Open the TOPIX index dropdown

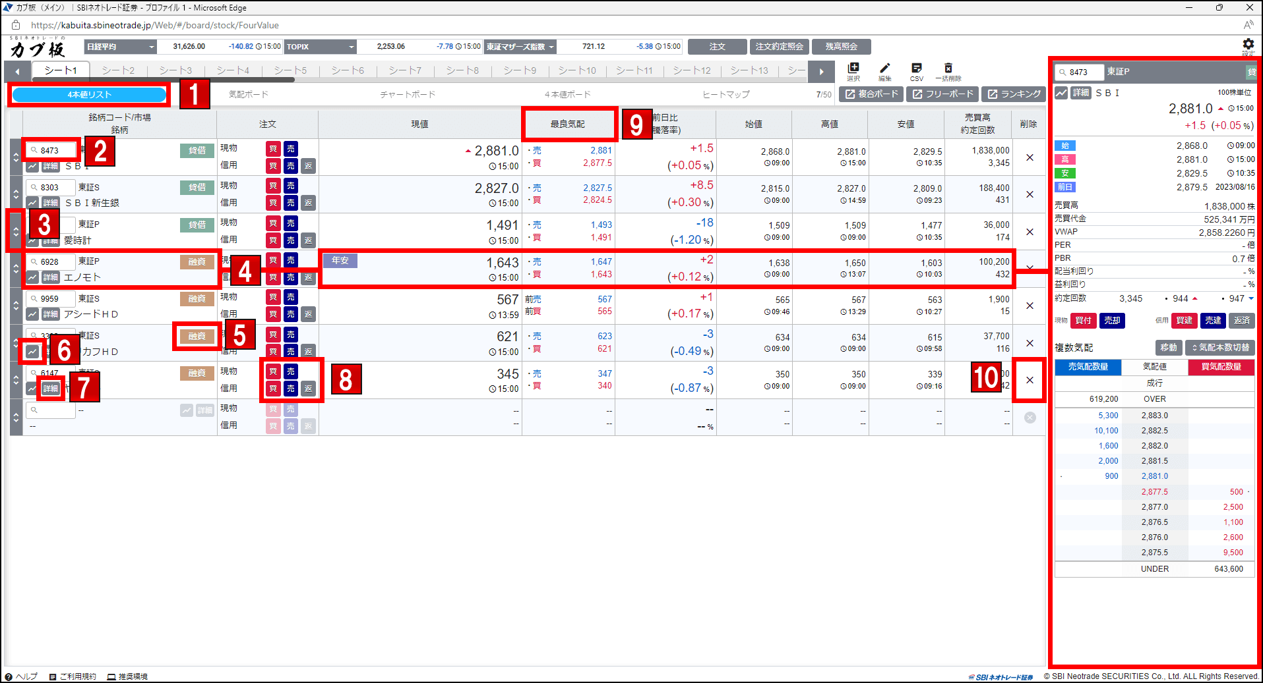[321, 47]
